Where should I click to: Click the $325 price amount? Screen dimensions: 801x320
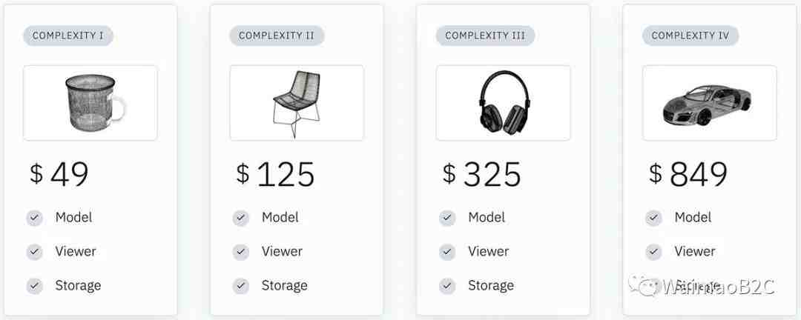482,174
